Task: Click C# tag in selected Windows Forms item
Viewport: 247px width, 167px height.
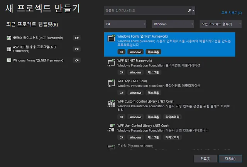Action: [122, 52]
